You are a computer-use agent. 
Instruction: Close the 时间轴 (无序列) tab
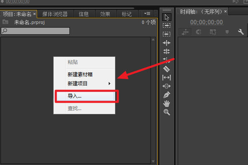pyautogui.click(x=226, y=12)
